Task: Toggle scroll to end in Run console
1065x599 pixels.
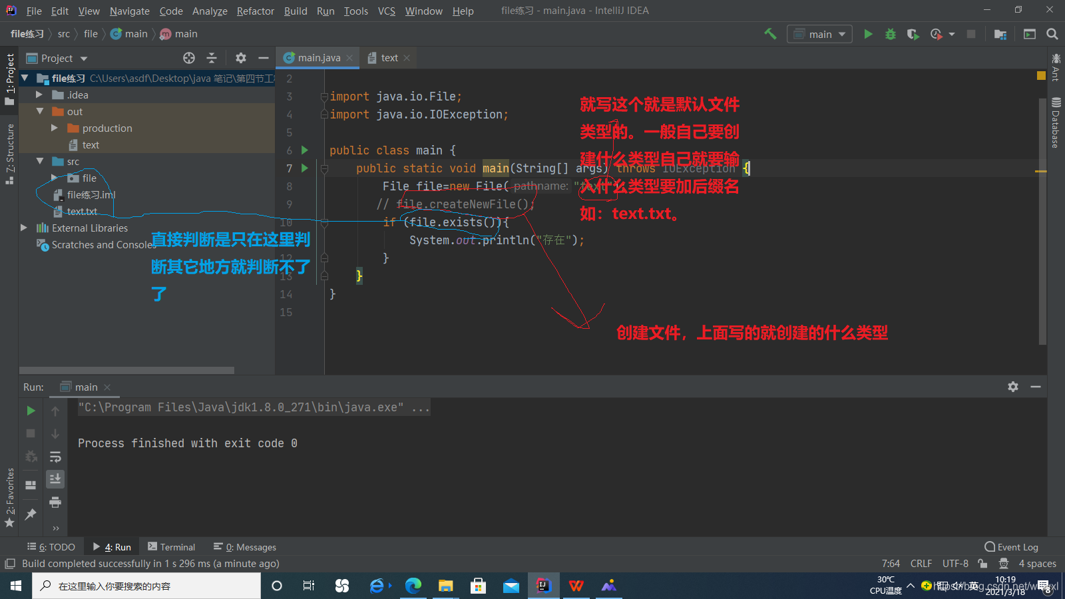Action: [x=55, y=479]
